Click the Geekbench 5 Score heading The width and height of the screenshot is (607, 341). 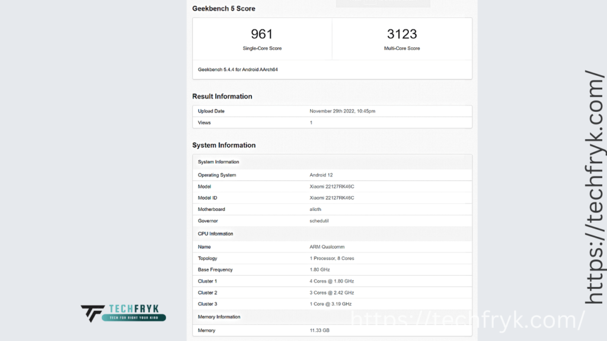(x=223, y=8)
